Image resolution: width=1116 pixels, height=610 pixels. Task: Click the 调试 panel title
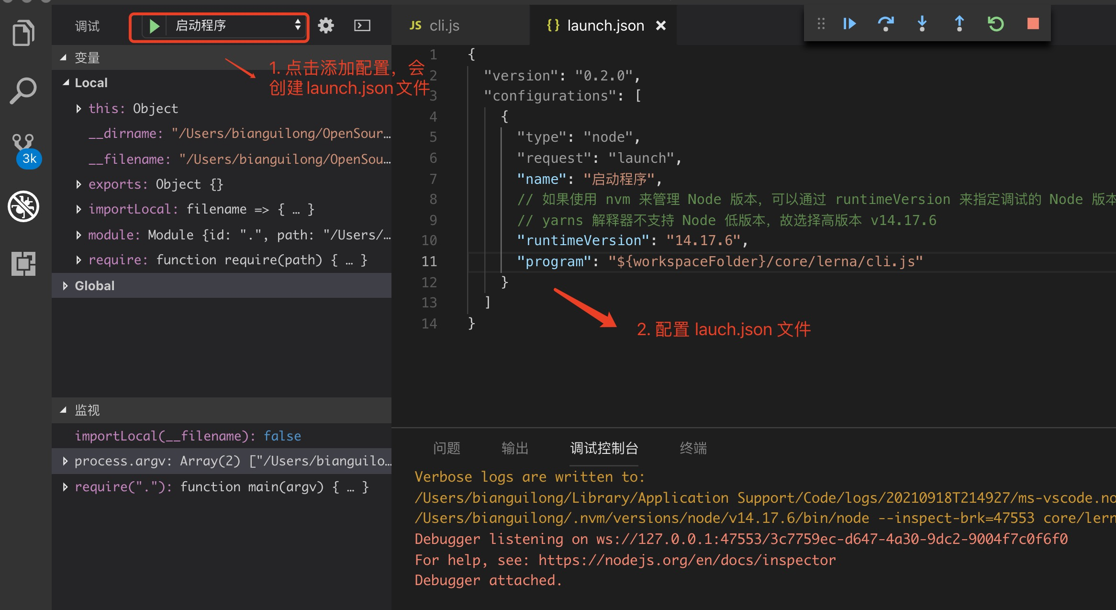(87, 26)
